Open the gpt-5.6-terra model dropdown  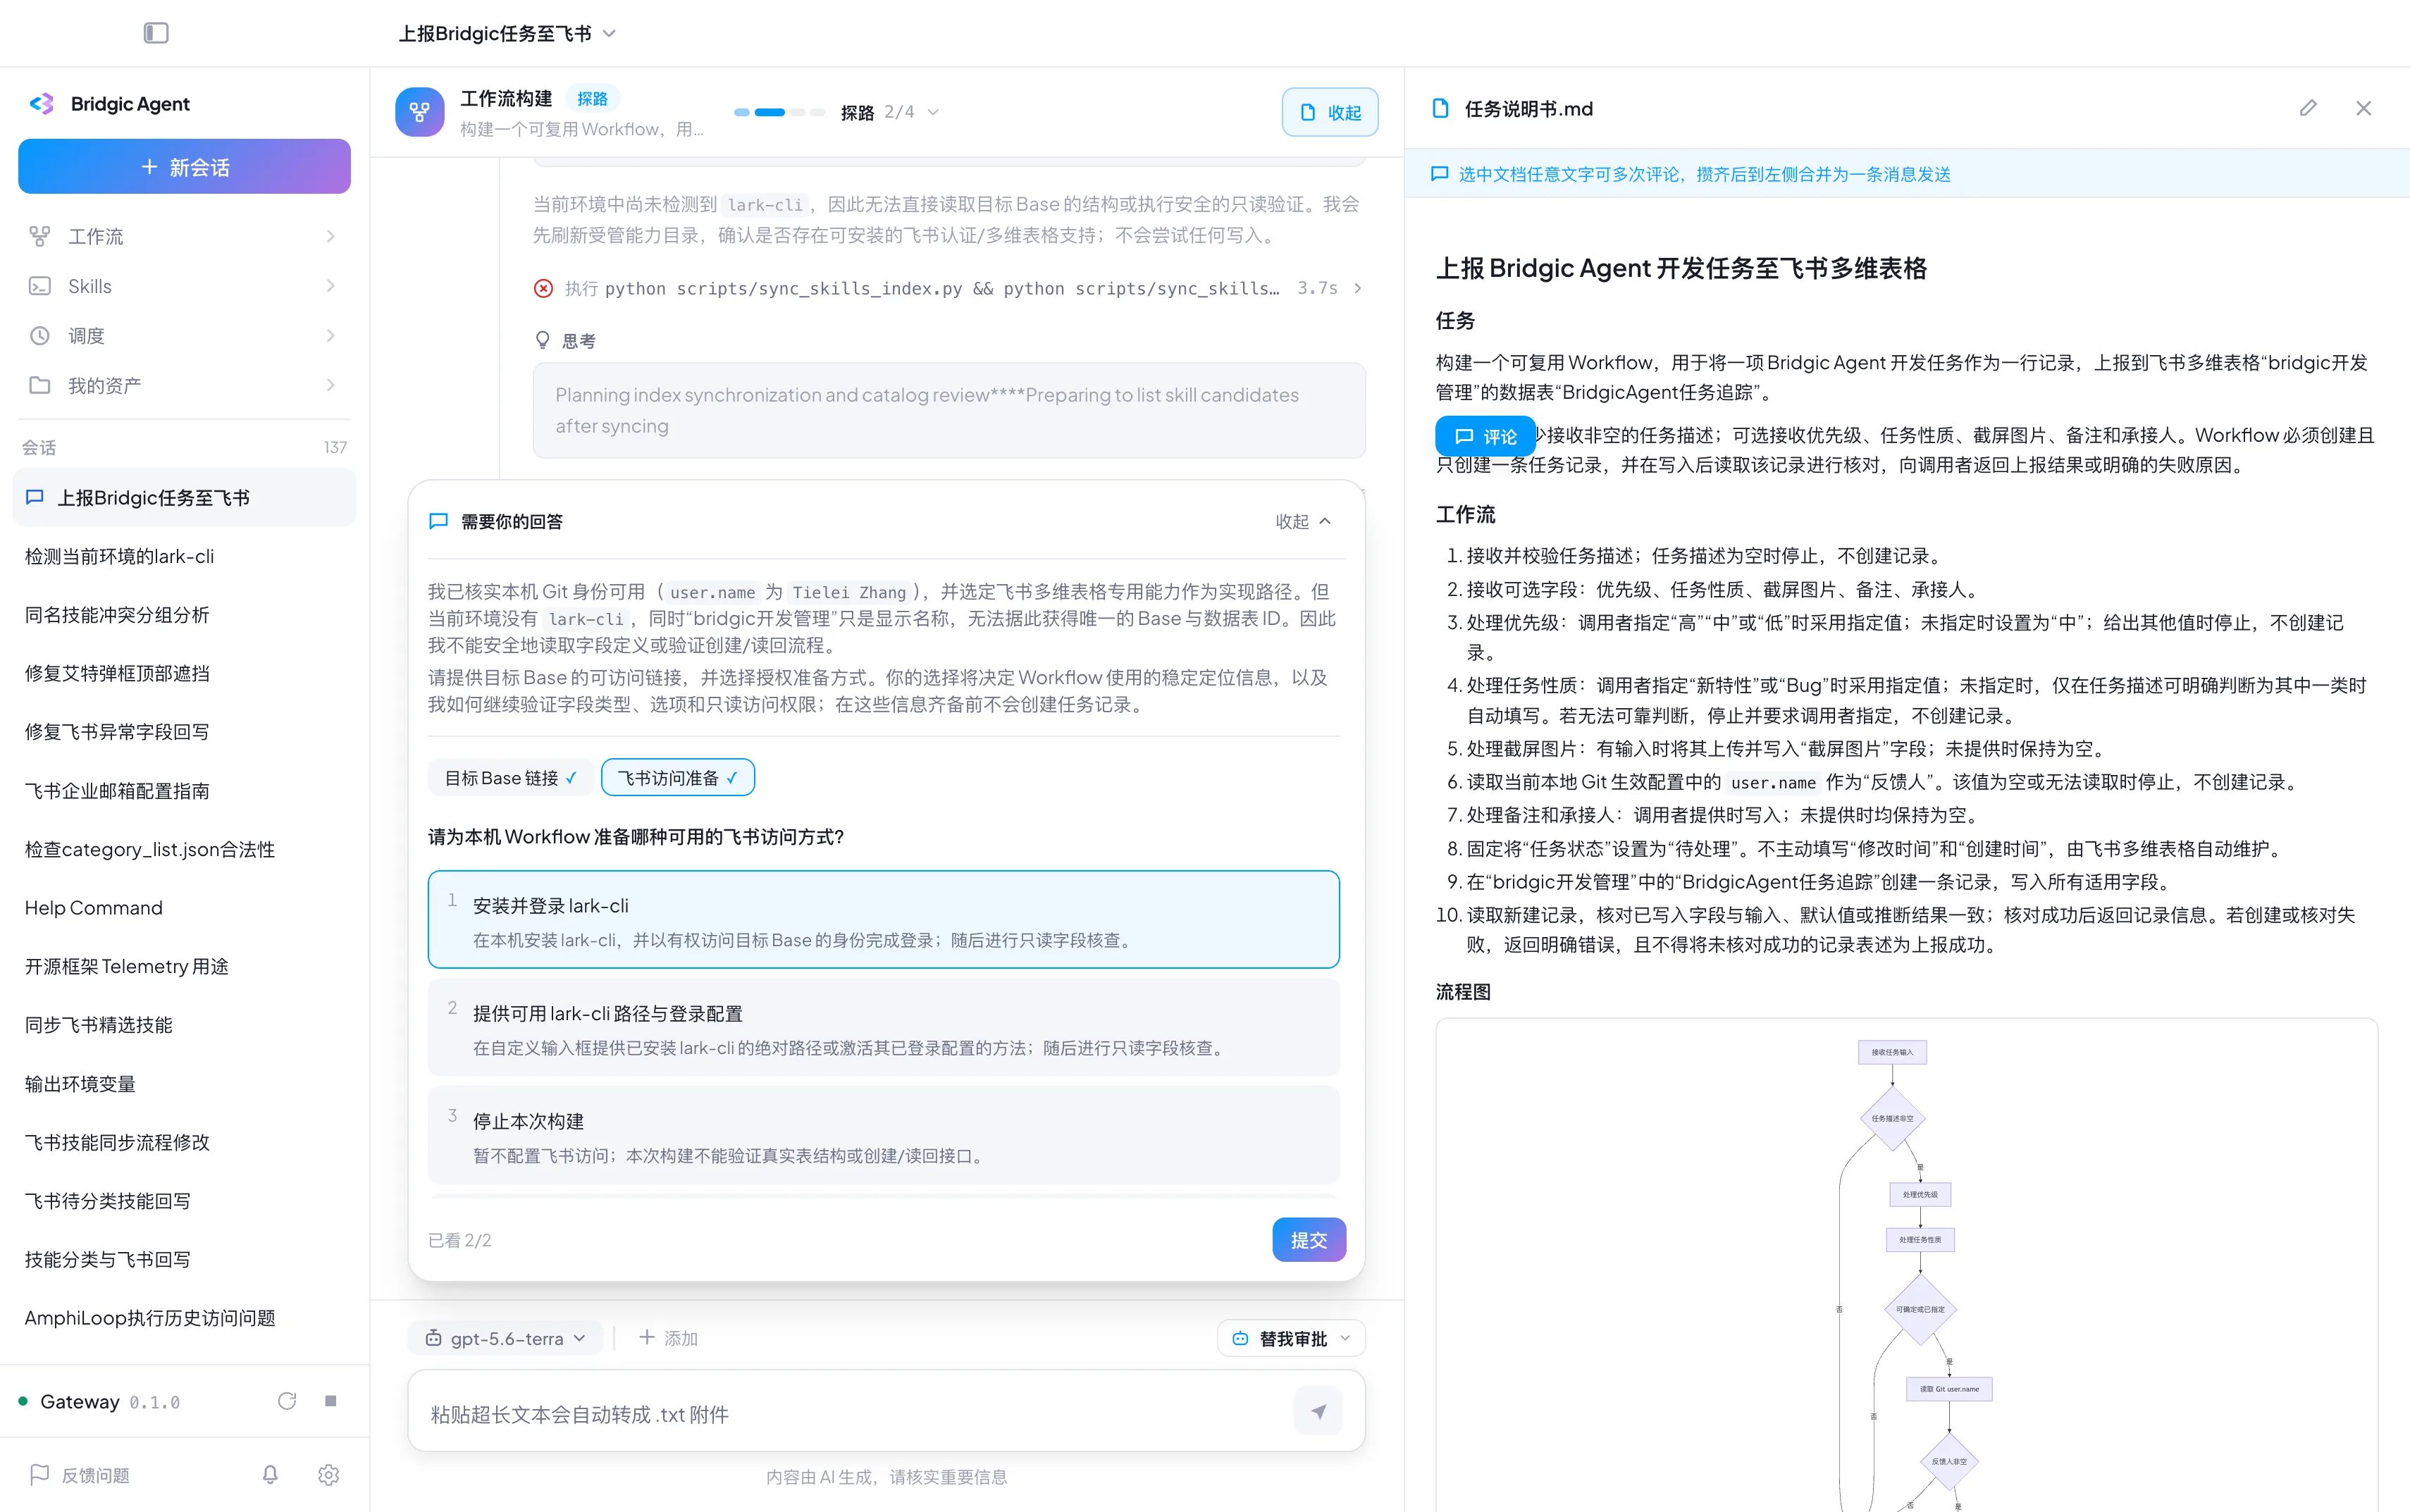[506, 1338]
